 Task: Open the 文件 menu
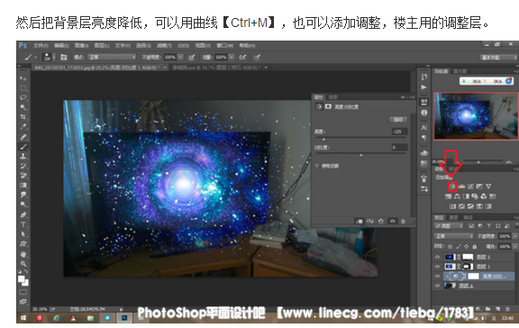point(41,45)
